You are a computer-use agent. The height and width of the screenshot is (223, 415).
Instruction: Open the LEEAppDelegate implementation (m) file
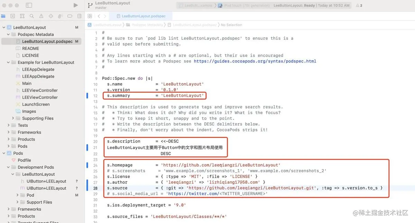(x=38, y=76)
